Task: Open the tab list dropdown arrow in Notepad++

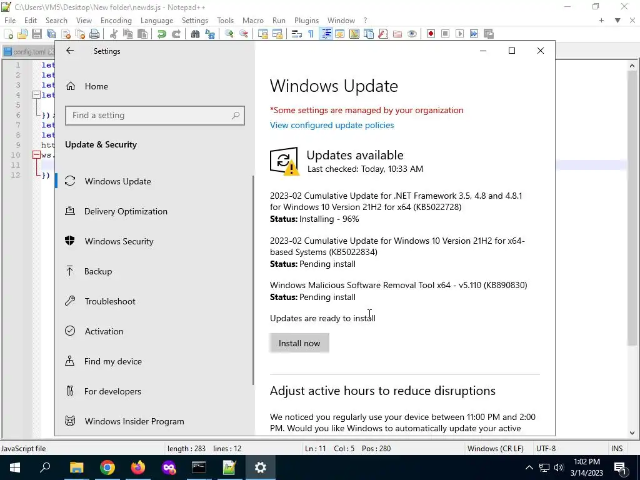Action: click(617, 21)
